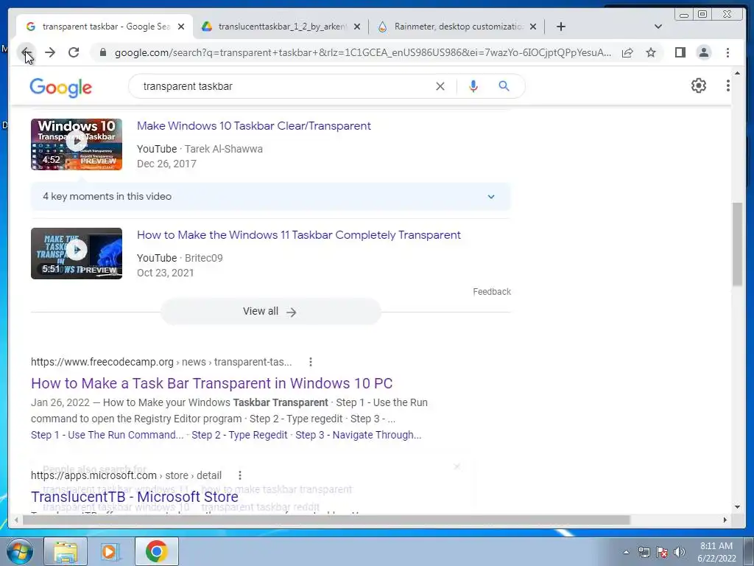The width and height of the screenshot is (754, 566).
Task: Click the scrollbar up arrow
Action: (x=737, y=74)
